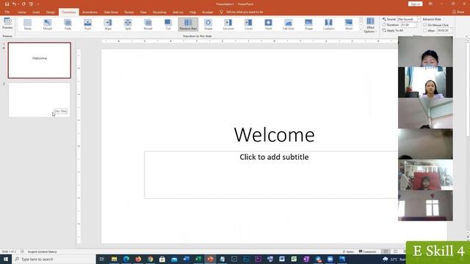Switch to the Animations tab
Image resolution: width=470 pixels, height=264 pixels.
(90, 12)
